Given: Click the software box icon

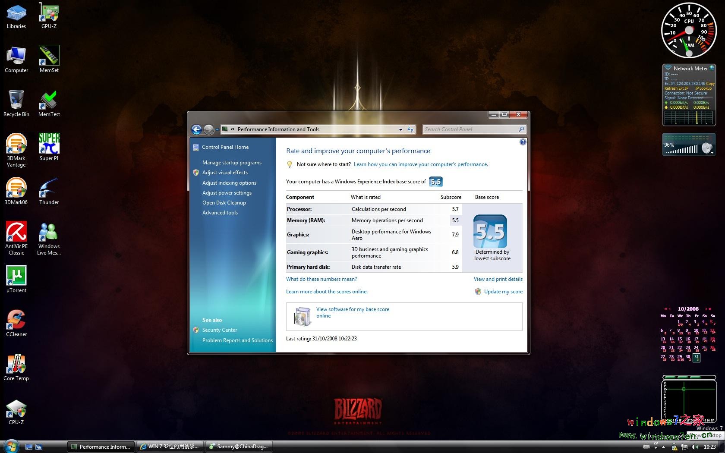Looking at the screenshot, I should click(302, 316).
